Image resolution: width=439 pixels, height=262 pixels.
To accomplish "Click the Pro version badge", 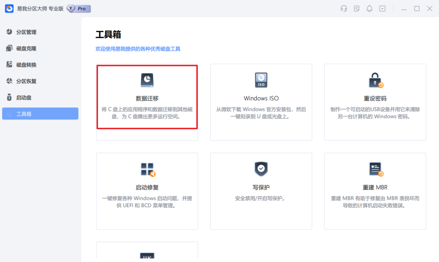I will click(x=79, y=9).
